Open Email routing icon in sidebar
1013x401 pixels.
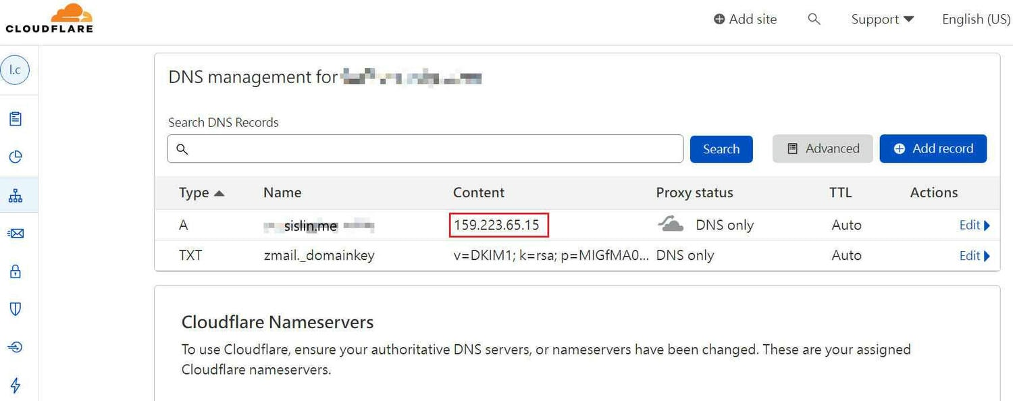tap(16, 234)
